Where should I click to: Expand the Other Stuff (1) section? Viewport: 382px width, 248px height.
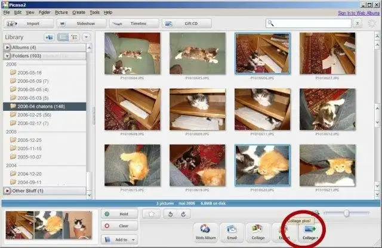[8, 191]
